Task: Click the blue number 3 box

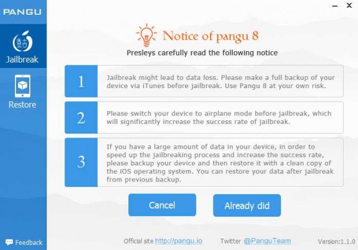Action: tap(81, 162)
